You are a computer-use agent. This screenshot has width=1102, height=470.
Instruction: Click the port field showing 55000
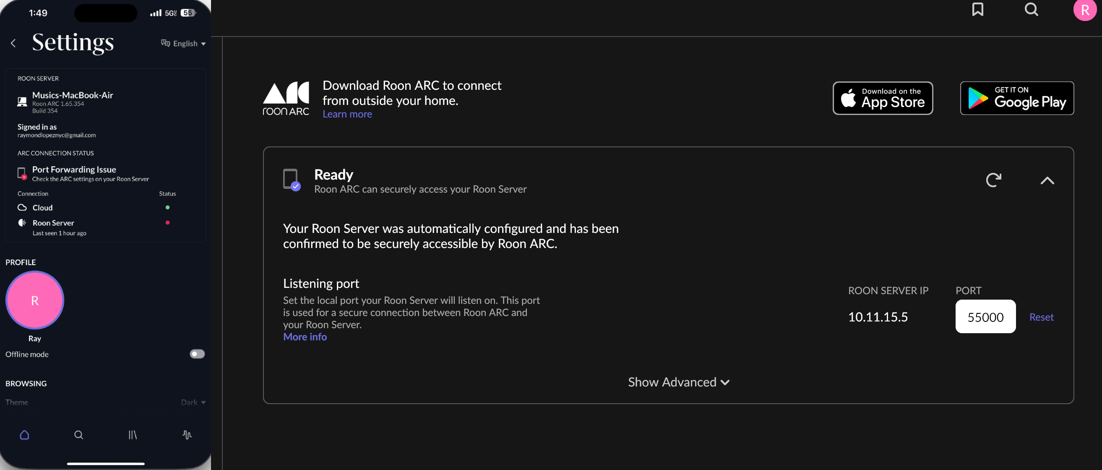coord(985,316)
